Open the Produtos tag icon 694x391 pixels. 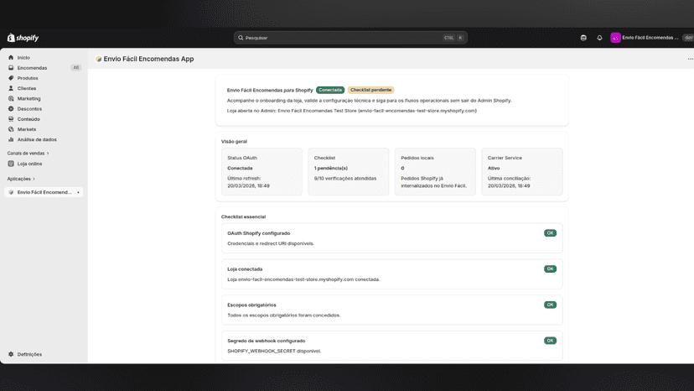(11, 78)
